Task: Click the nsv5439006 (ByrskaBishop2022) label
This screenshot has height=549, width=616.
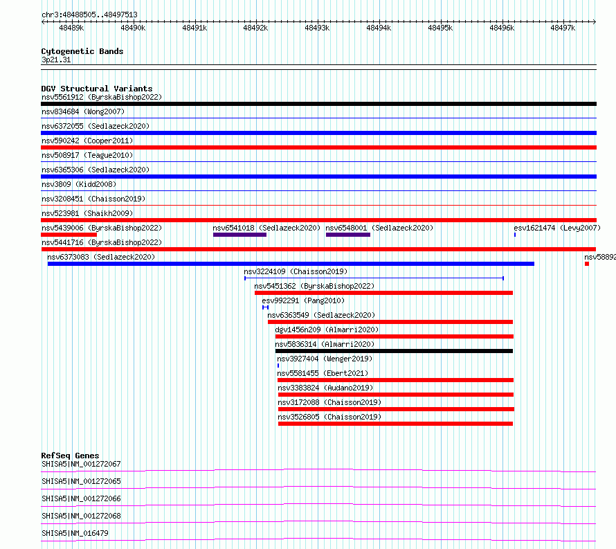Action: tap(102, 228)
